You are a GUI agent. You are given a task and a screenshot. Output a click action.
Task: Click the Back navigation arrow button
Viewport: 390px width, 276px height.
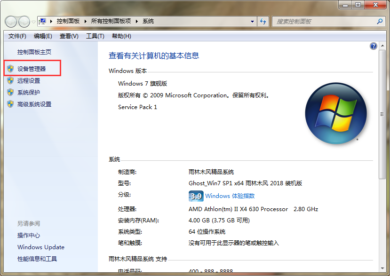pos(11,22)
